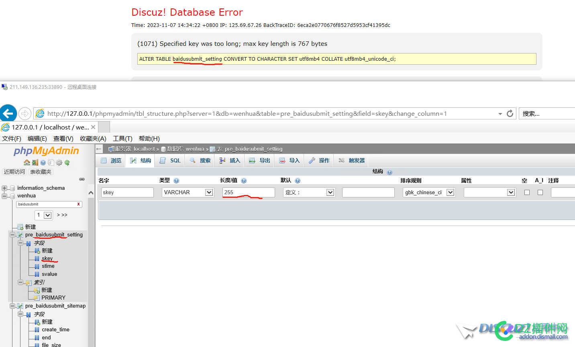Clear the baidusubmit filter with red X
Screen dimensions: 575x347
(79, 204)
